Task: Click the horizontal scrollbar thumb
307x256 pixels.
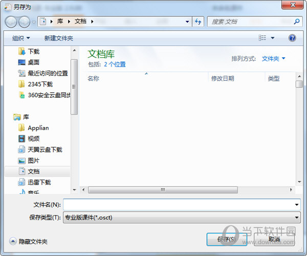Action: [163, 189]
